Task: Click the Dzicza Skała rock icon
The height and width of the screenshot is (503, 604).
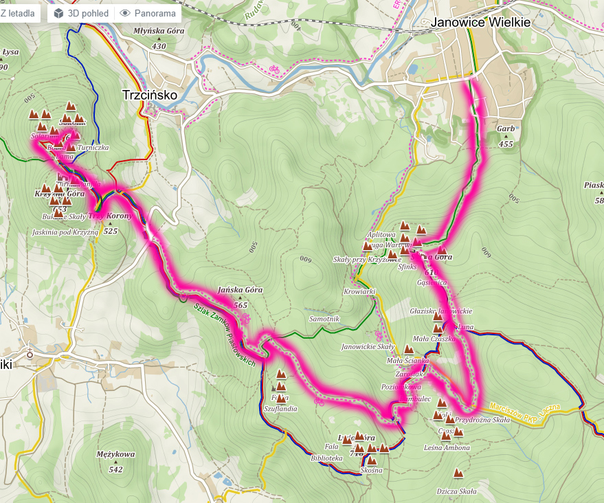Action: [x=458, y=473]
